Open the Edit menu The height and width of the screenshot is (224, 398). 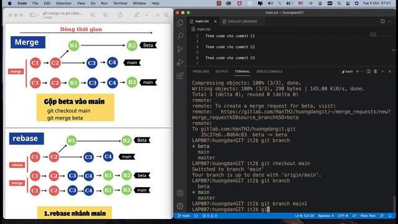47,3
